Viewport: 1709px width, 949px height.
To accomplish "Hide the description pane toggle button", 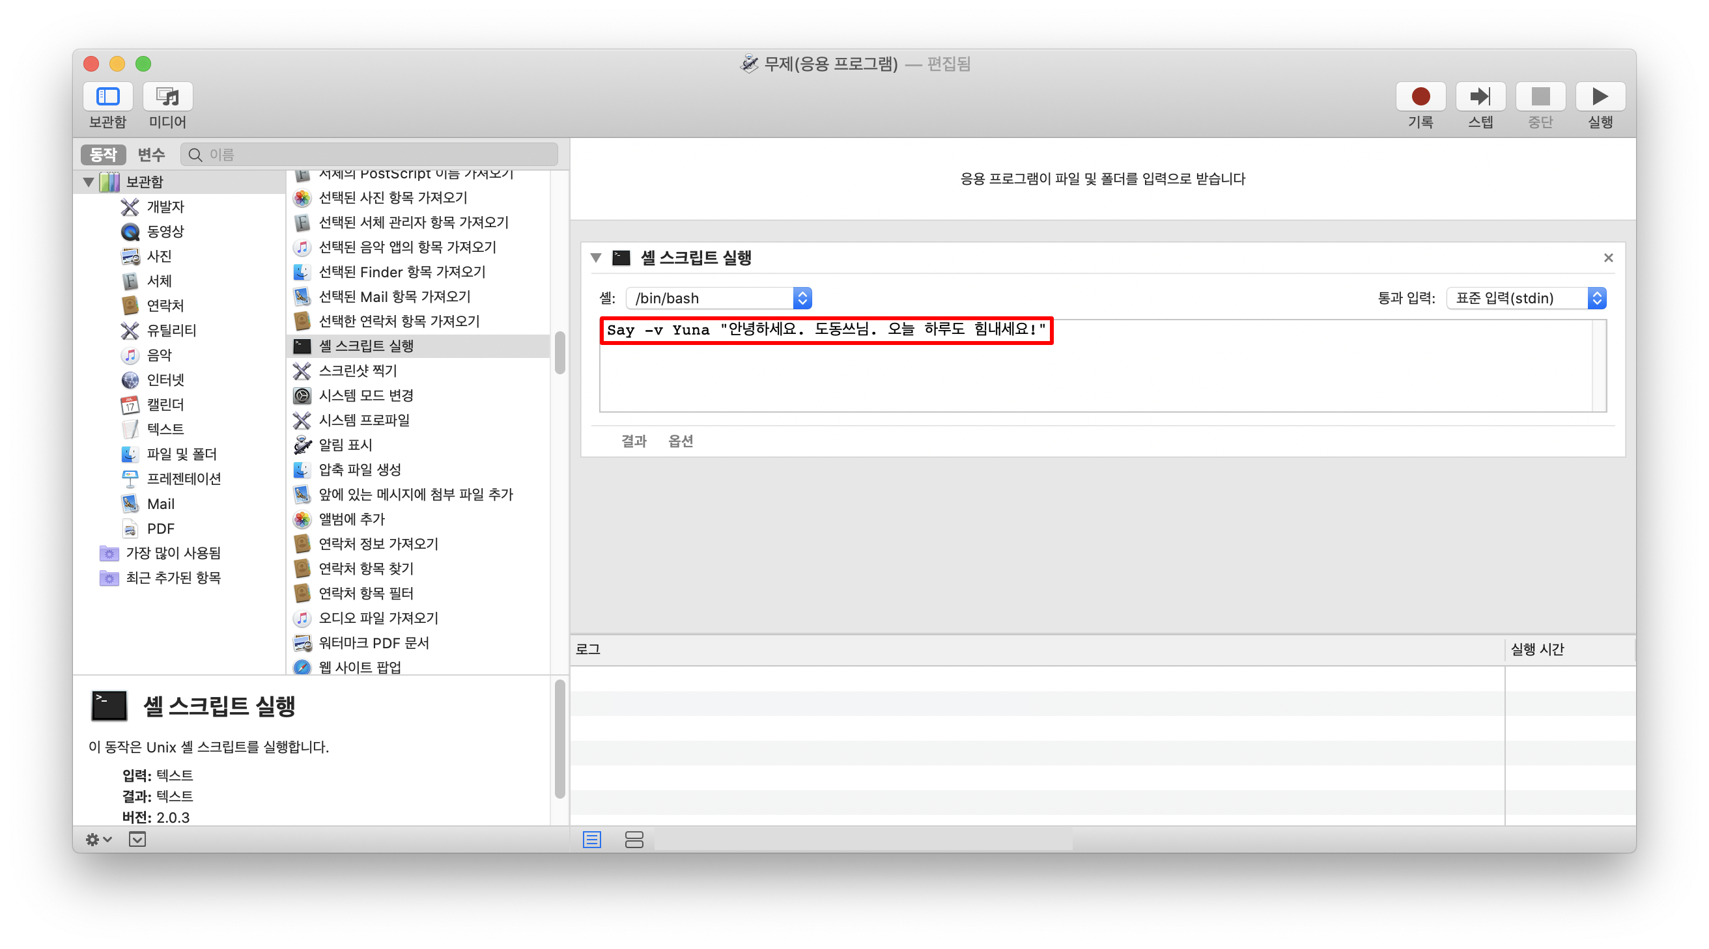I will point(137,840).
